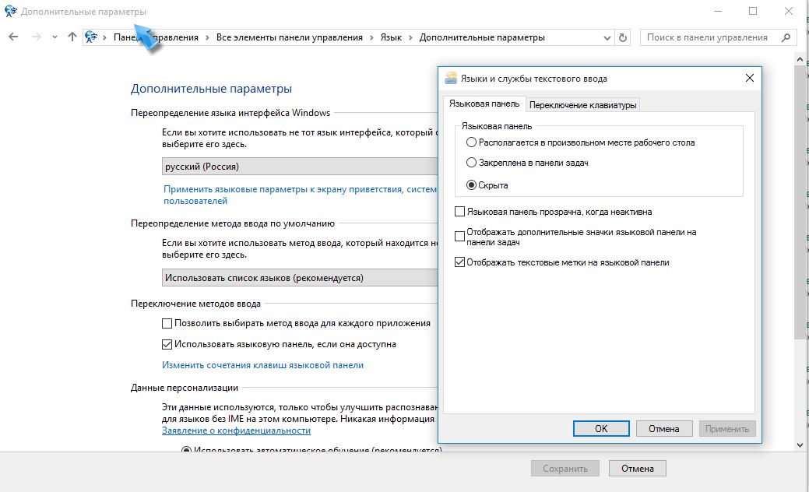Go up one level with up arrow
The image size is (809, 492).
[x=72, y=37]
